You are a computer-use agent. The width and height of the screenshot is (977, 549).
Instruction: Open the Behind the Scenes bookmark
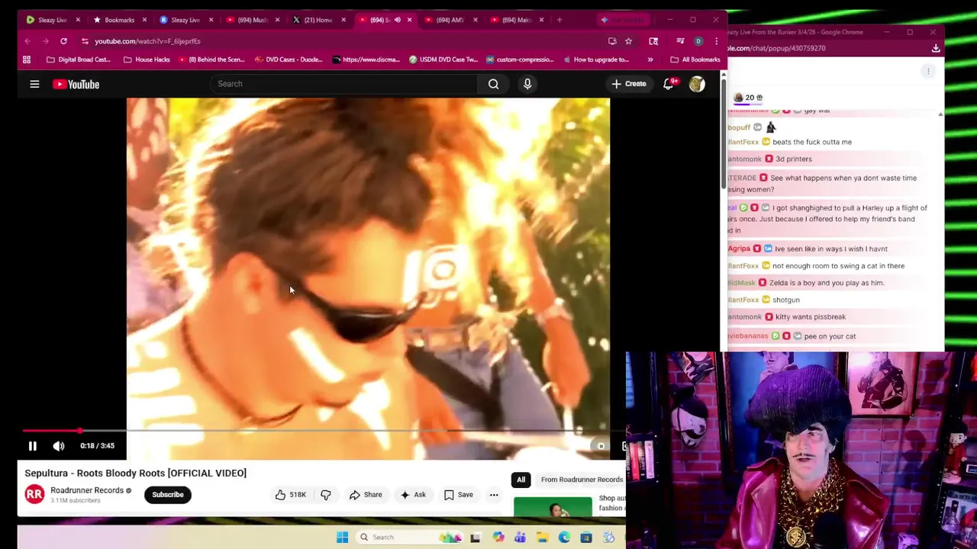point(211,59)
